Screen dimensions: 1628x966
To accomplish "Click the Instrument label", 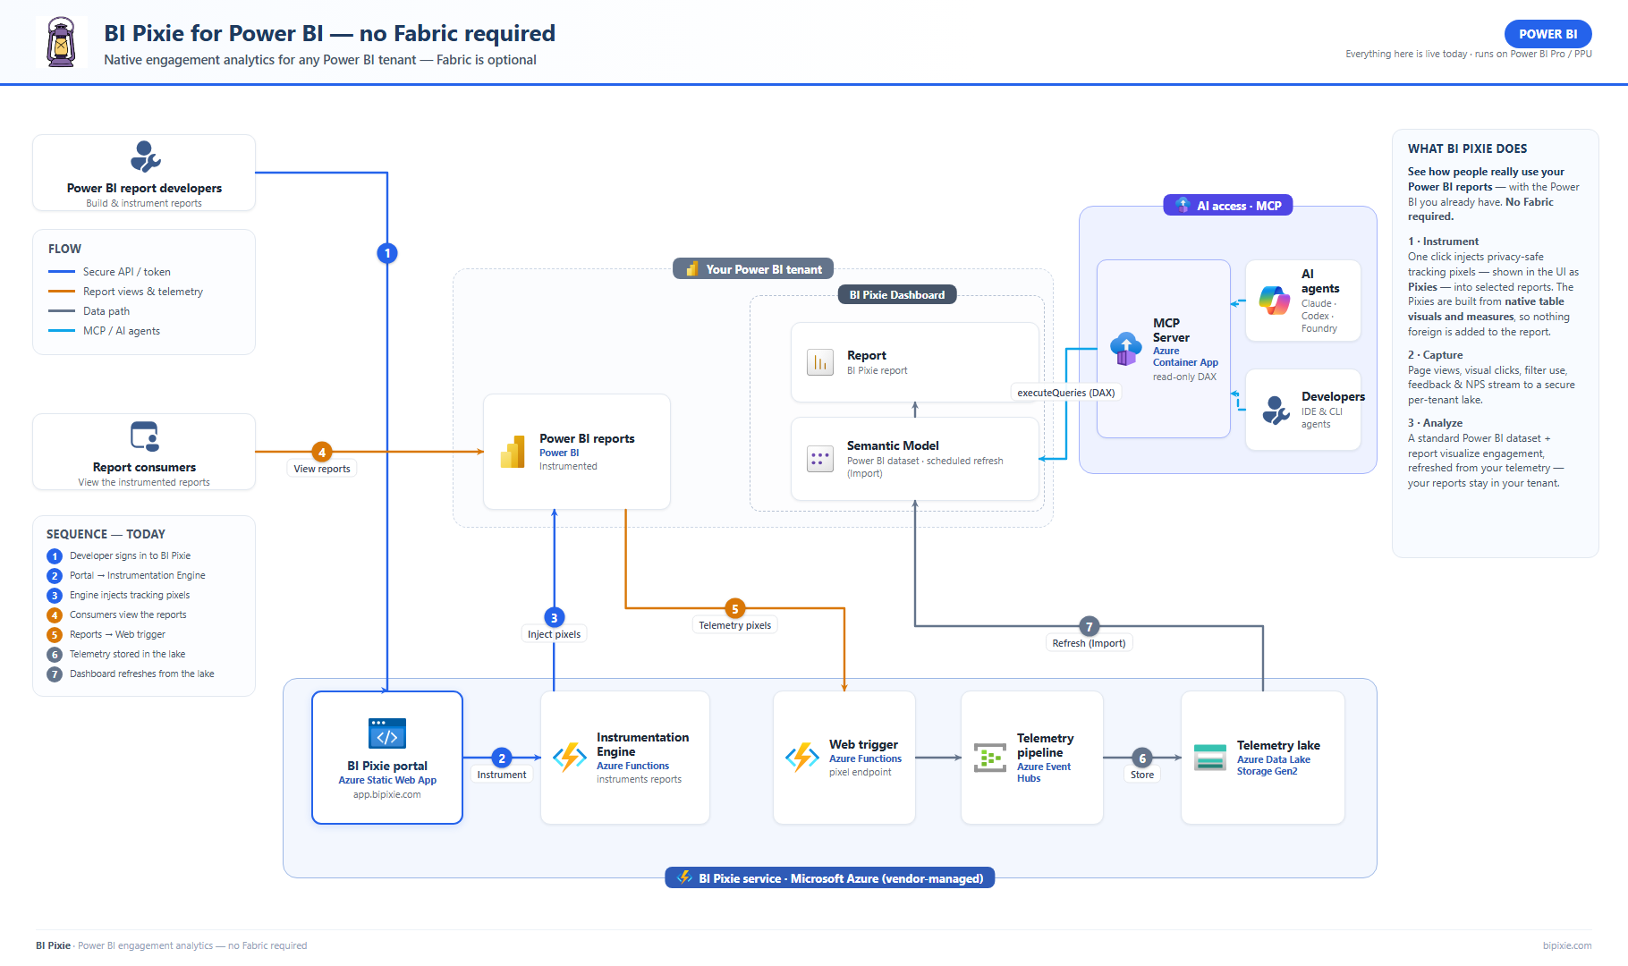I will 501,775.
